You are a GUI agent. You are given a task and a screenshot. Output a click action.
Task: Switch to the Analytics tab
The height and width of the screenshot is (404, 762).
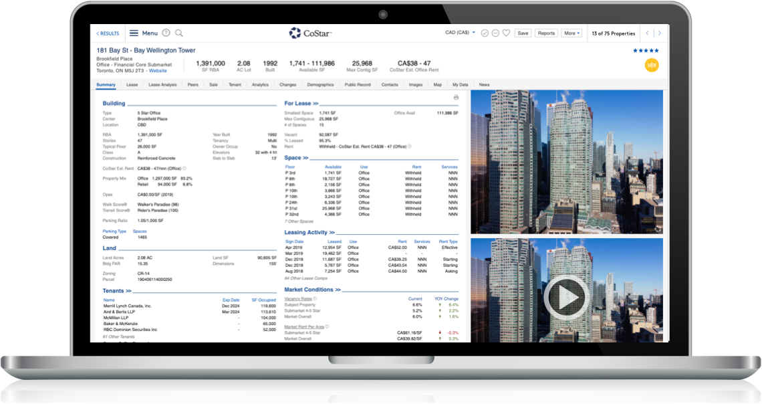(260, 85)
